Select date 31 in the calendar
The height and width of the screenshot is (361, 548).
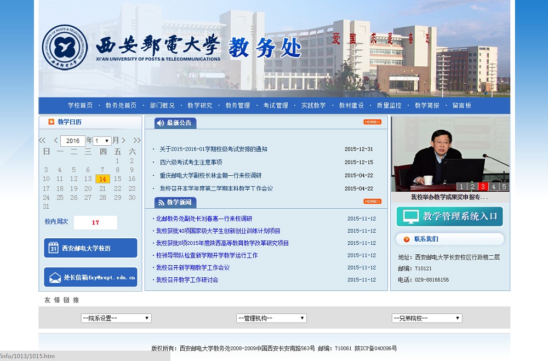tap(46, 207)
